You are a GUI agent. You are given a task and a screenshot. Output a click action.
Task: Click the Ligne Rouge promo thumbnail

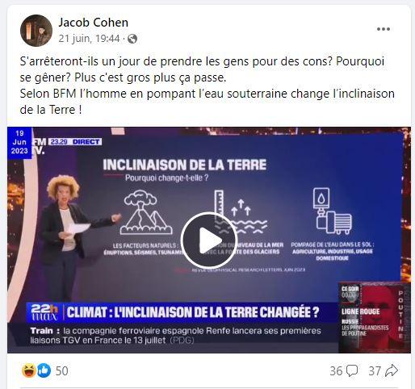click(375, 317)
